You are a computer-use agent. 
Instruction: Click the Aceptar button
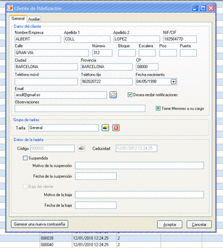[169, 225]
